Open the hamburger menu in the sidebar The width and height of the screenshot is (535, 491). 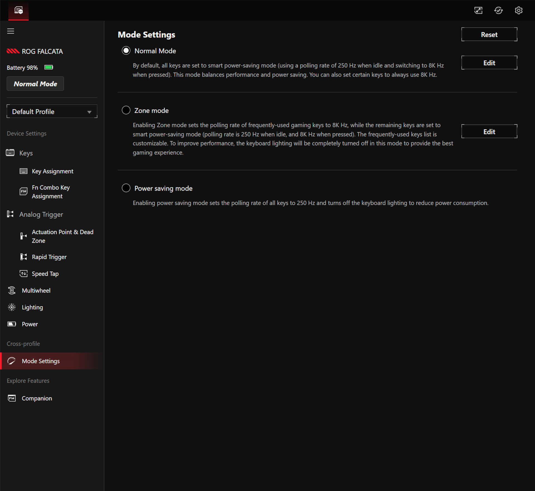tap(11, 31)
